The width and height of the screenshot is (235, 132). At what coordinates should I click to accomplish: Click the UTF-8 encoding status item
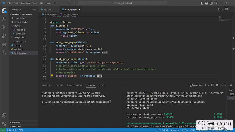coord(185,130)
